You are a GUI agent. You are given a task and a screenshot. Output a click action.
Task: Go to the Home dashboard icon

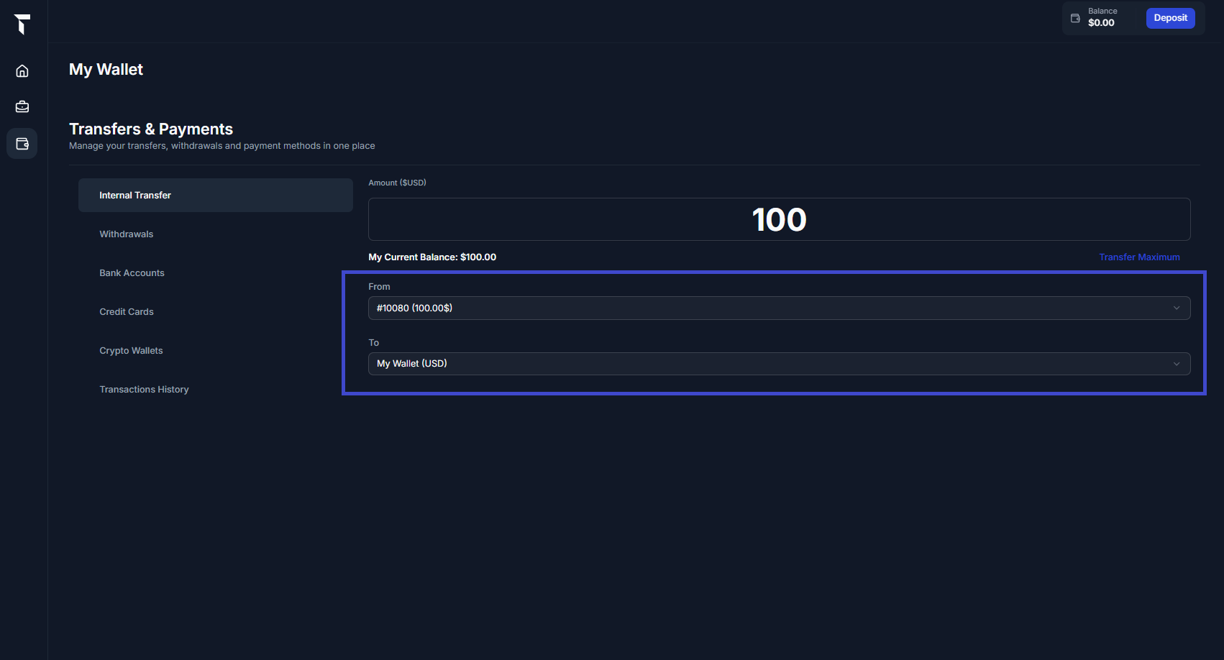22,71
